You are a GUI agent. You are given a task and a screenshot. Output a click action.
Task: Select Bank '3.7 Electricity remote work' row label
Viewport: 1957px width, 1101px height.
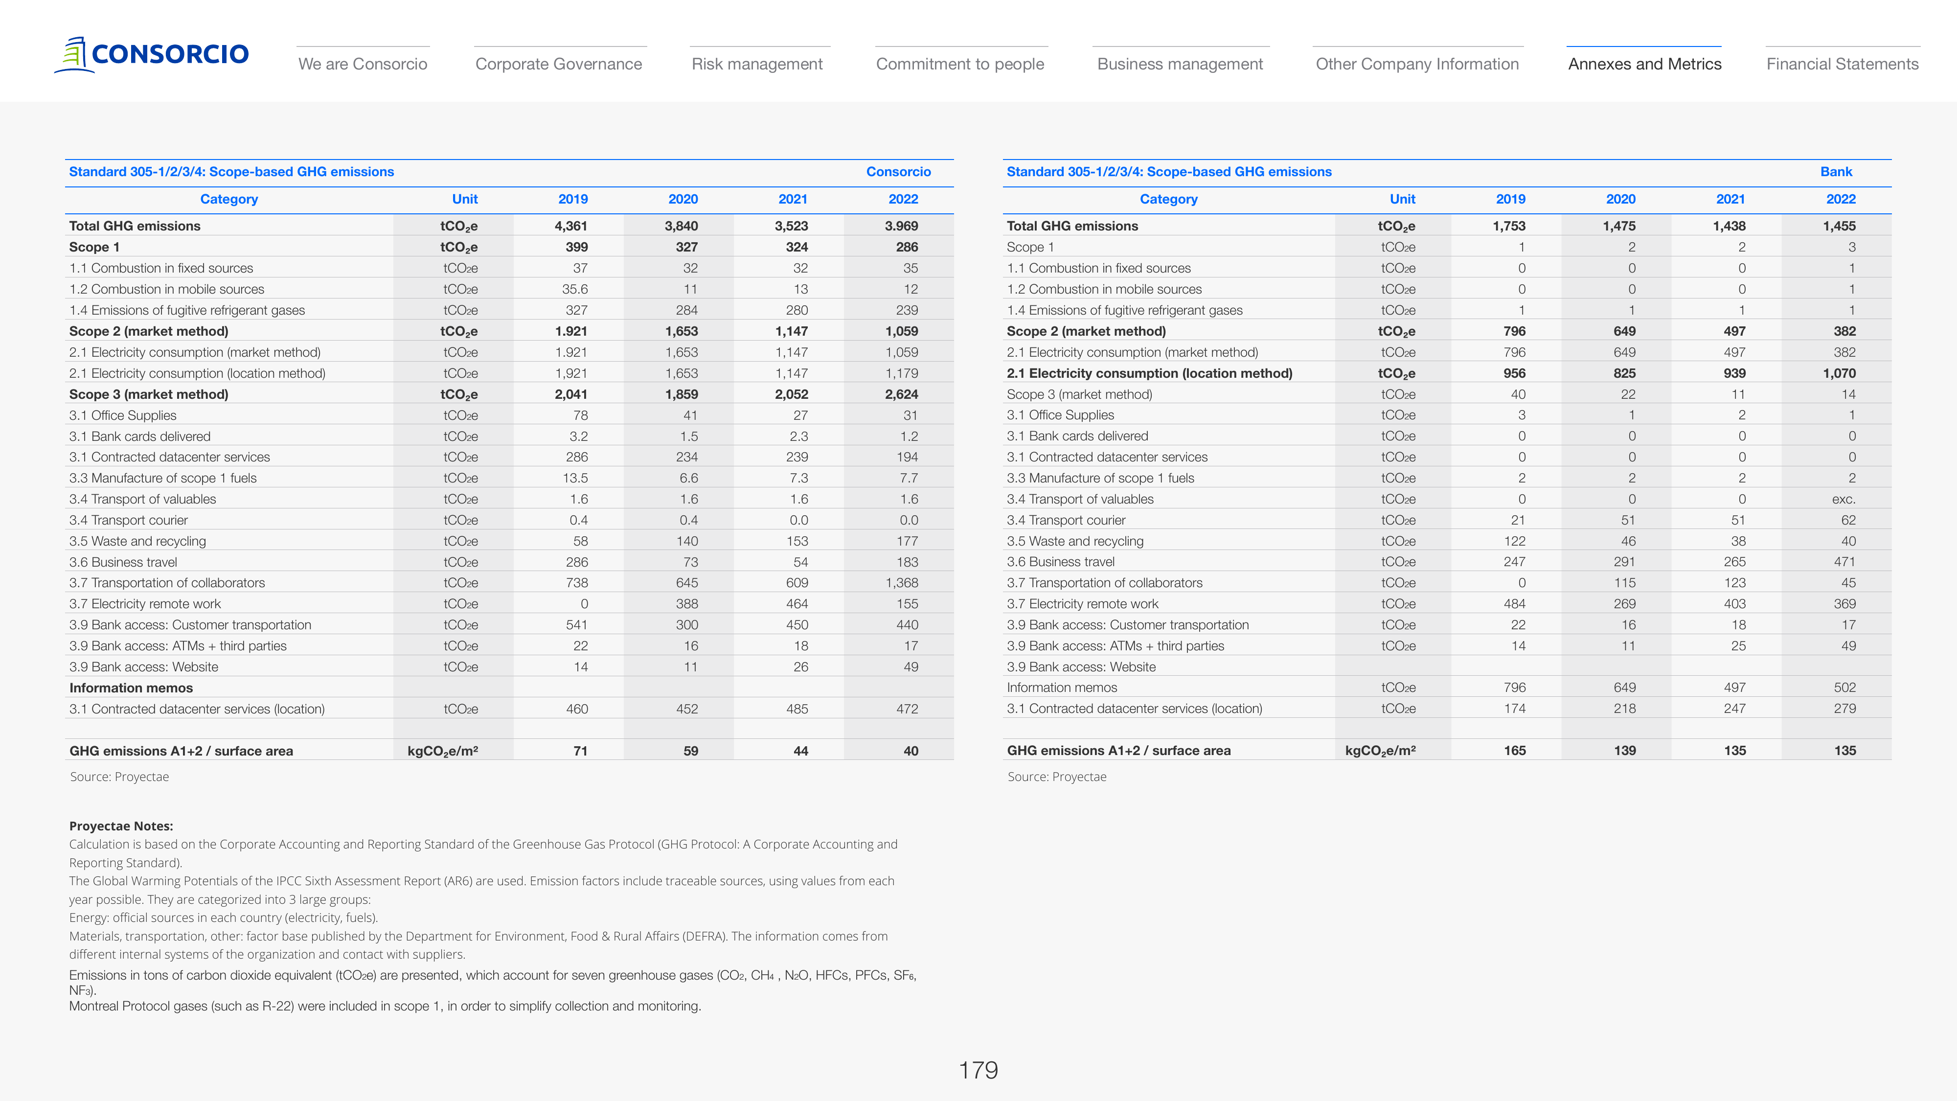(1083, 604)
